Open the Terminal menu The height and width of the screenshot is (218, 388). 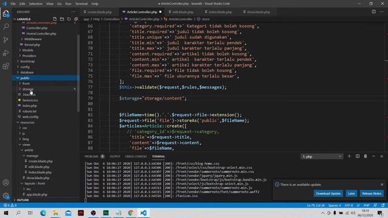click(x=81, y=4)
